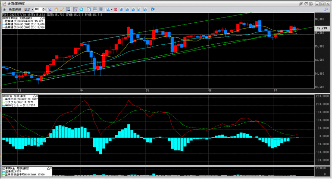Click the 短期線(9) legend entry

(23, 21)
